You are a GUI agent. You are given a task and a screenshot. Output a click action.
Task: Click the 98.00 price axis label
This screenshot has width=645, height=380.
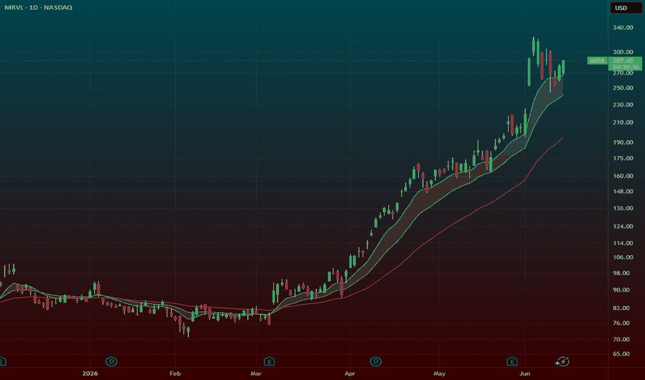point(621,273)
